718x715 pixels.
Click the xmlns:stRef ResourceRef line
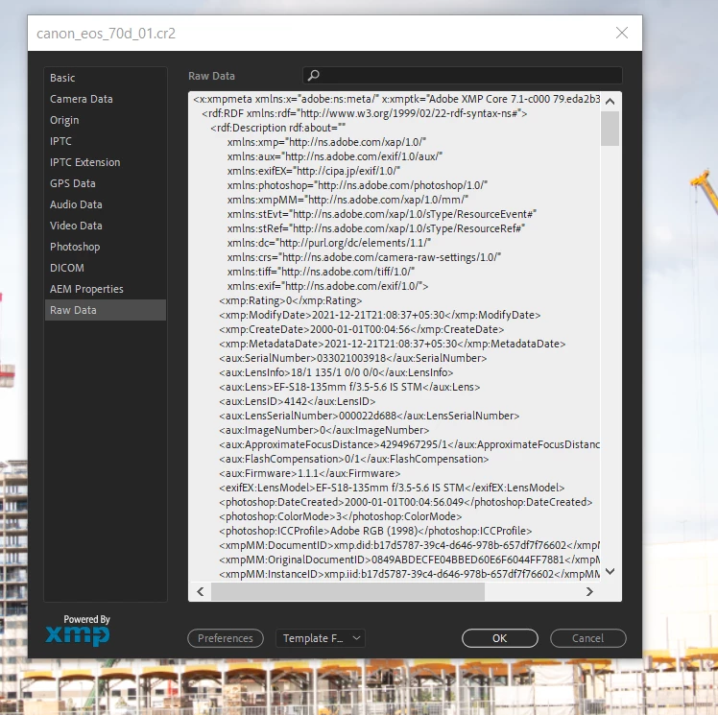click(x=376, y=228)
